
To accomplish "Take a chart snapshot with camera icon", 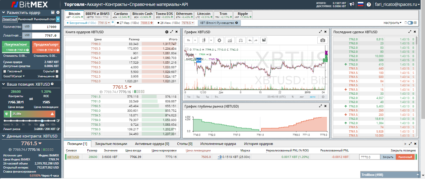I will click(323, 40).
